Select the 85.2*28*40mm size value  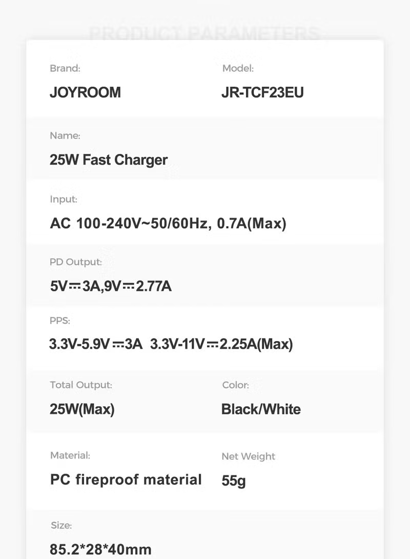point(100,550)
